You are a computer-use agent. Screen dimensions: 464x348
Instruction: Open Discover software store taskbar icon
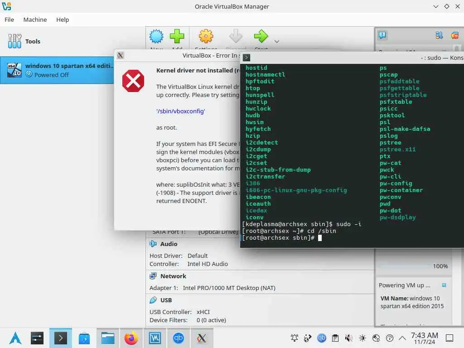(x=84, y=338)
